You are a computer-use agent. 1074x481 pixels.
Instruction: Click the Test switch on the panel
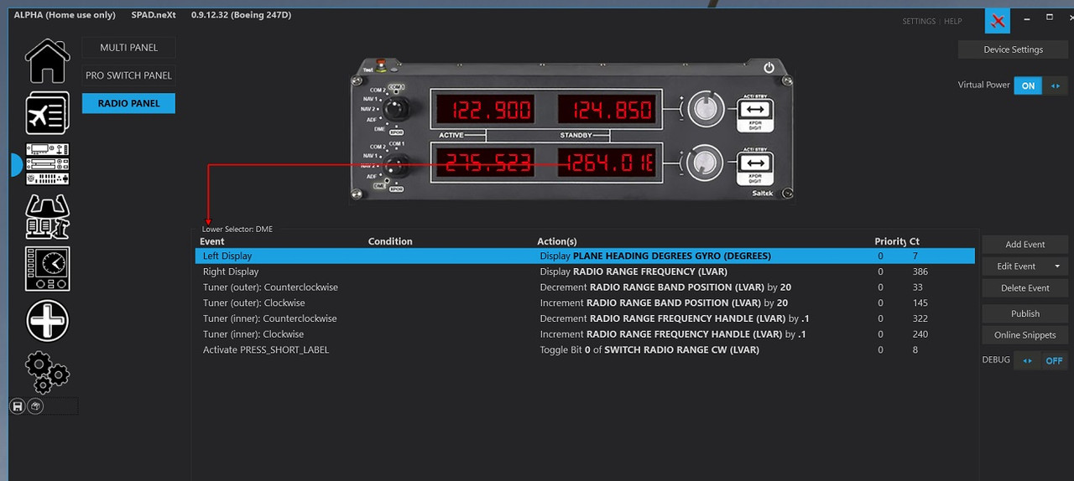pos(382,66)
